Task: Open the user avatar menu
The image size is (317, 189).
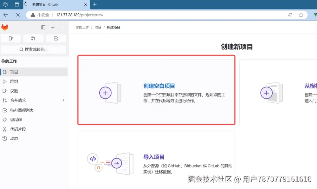Action: click(x=62, y=27)
